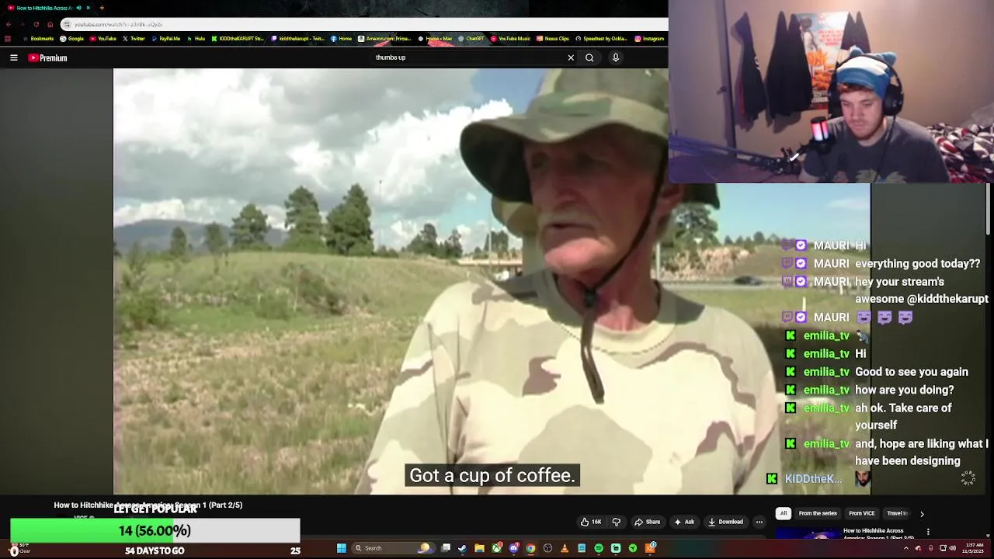Open Discord from the taskbar
This screenshot has height=559, width=994.
(514, 548)
